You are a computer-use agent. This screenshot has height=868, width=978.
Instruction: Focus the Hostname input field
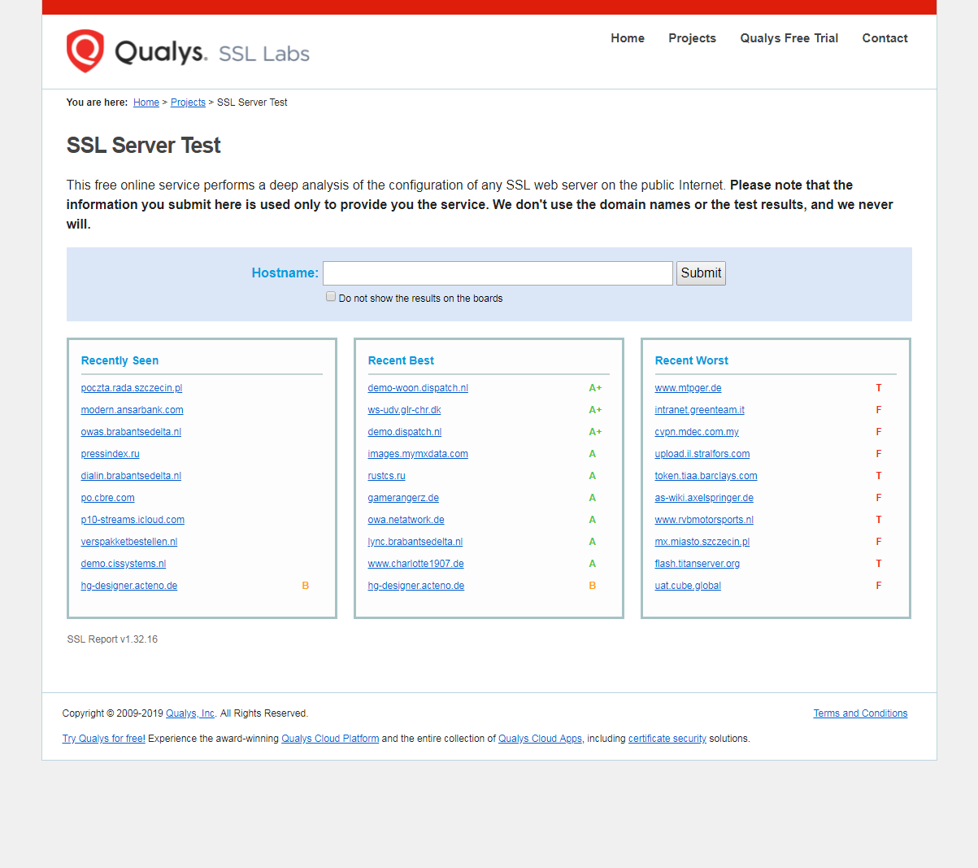pos(498,273)
